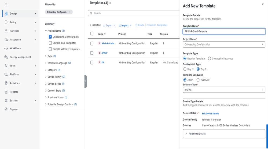Screen dimensions: 268x149
Task: Select the VELOCITY template language
Action: click(198, 80)
